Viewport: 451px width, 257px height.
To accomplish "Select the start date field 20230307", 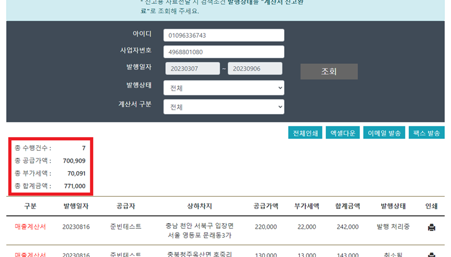I will tap(192, 69).
